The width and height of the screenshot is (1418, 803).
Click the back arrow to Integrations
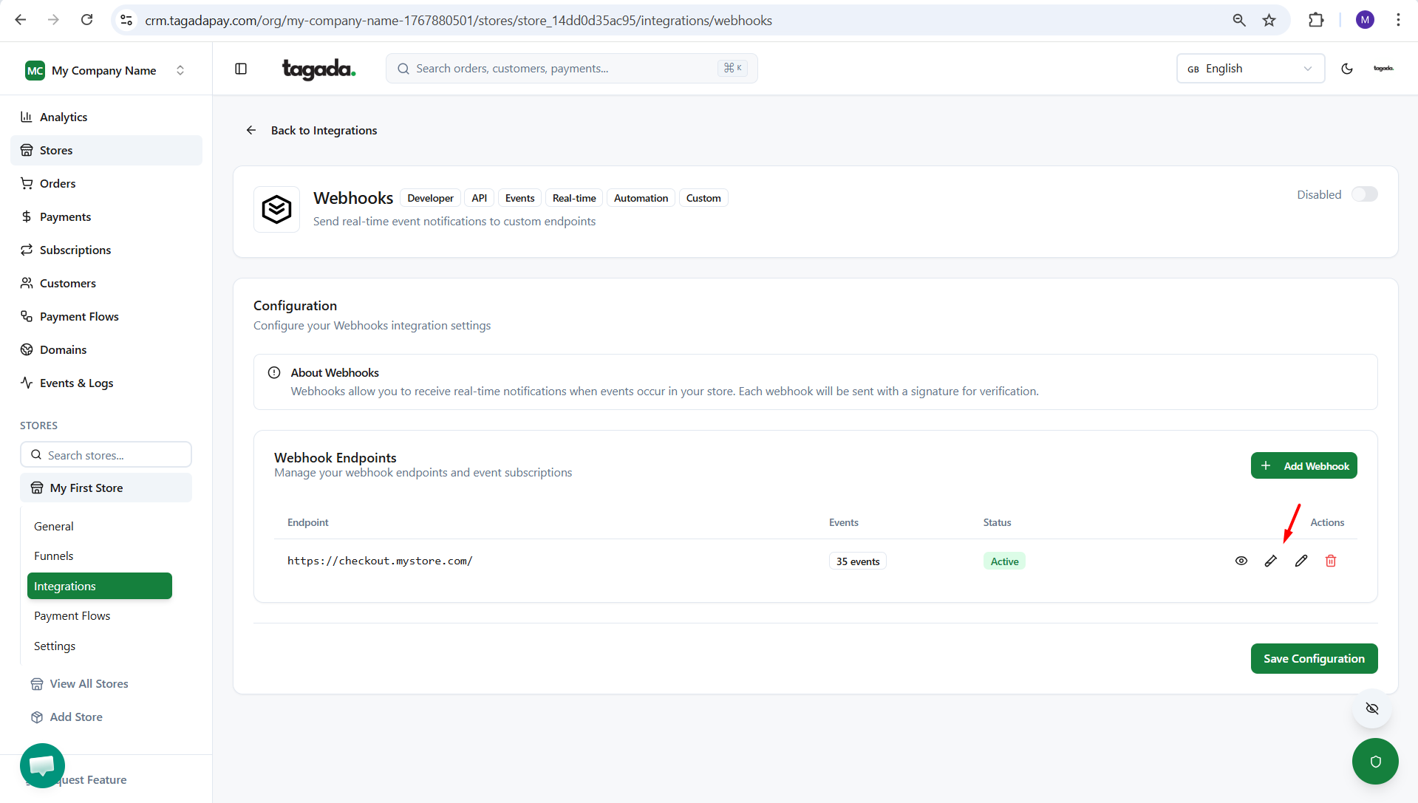pyautogui.click(x=251, y=131)
